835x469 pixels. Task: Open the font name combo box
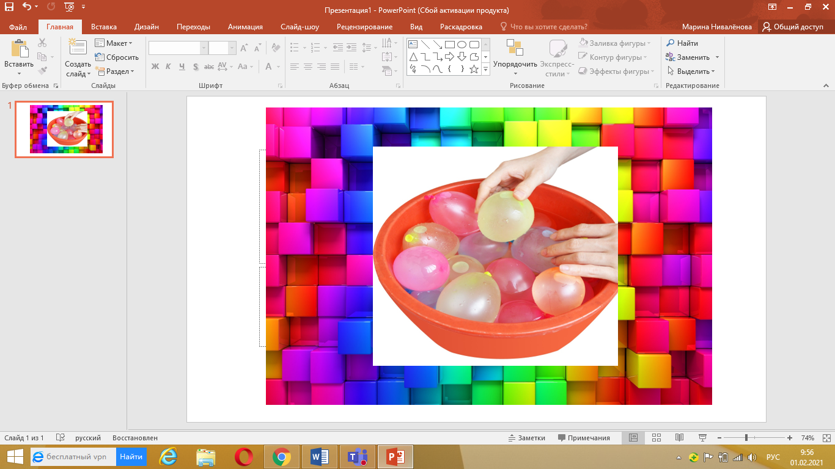[178, 48]
